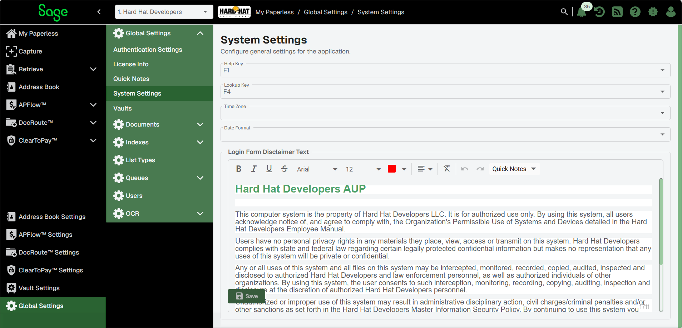Open List Types
The width and height of the screenshot is (682, 328).
point(159,160)
